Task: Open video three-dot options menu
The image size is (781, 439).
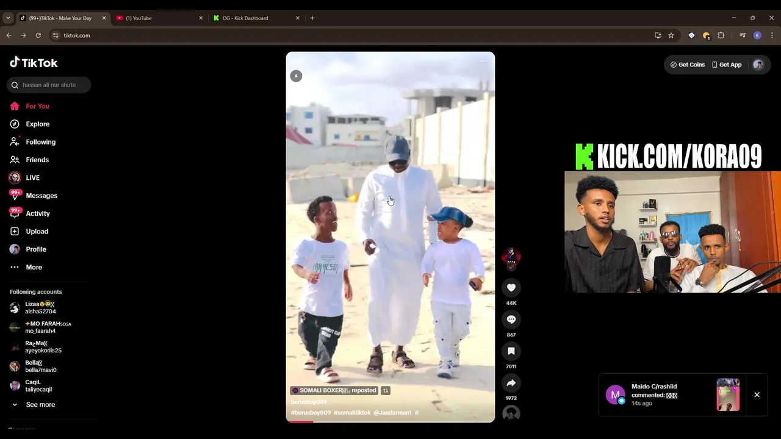Action: point(484,61)
